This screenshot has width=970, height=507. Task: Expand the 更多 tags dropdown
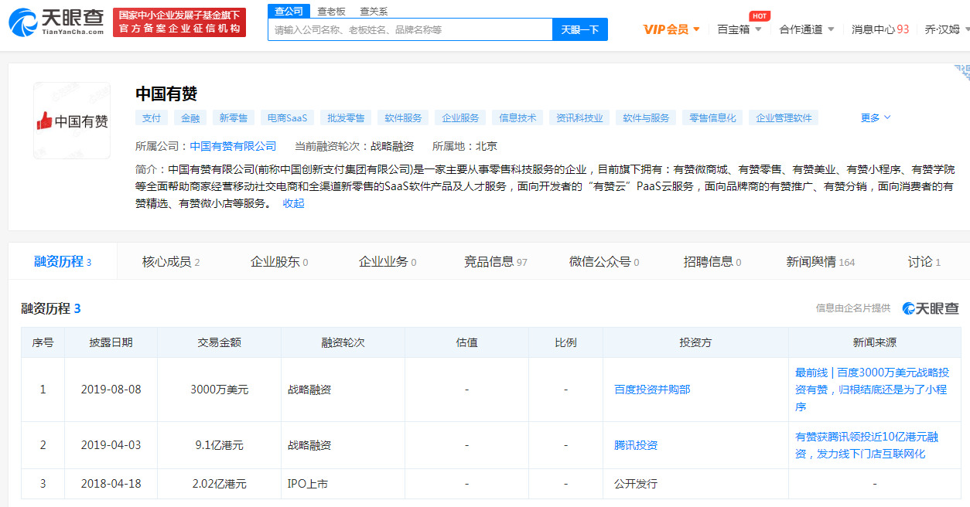tap(874, 117)
